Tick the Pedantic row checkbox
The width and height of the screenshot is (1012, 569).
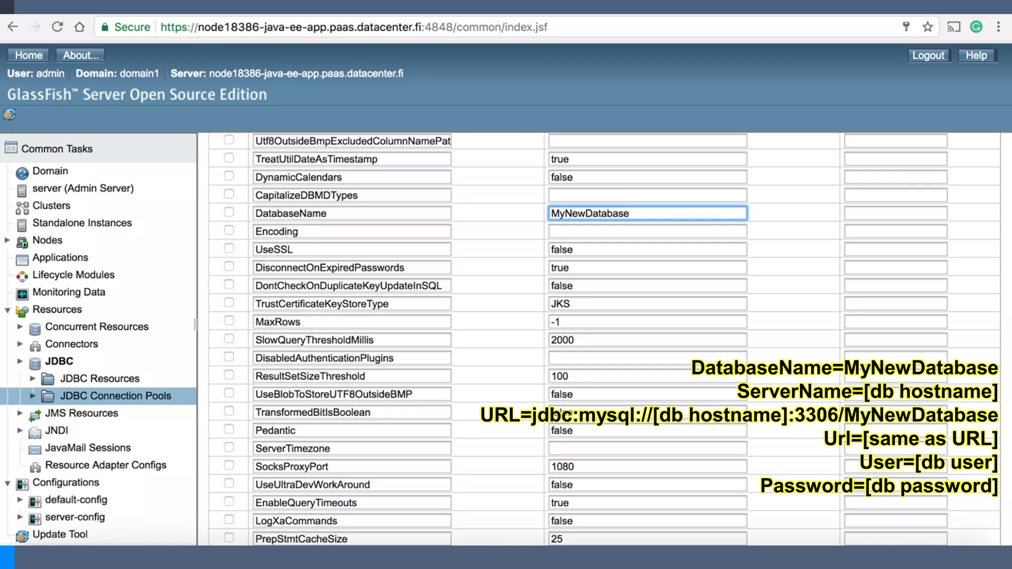(x=229, y=429)
